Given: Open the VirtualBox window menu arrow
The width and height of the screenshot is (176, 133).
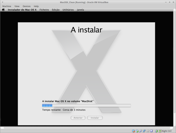Looking at the screenshot, I should point(2,2).
